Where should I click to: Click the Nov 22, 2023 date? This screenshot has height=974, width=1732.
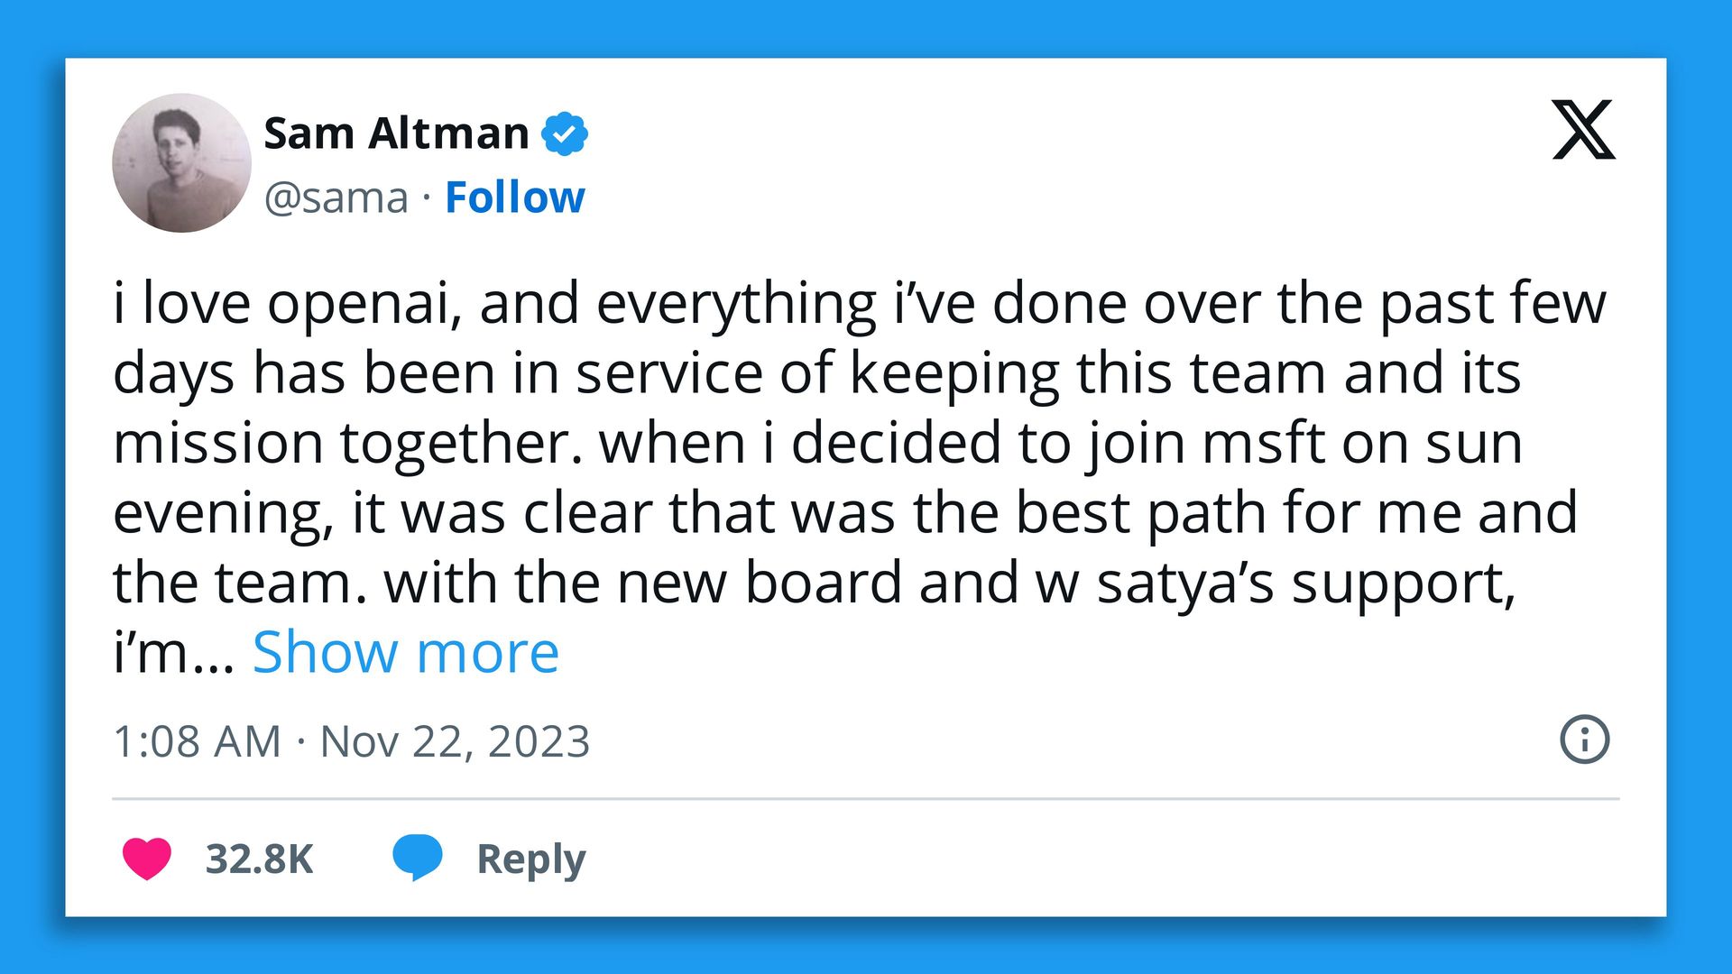[455, 741]
